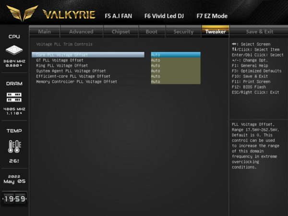Select Core PLL Voltage Offset row
The height and width of the screenshot is (216, 288).
coord(88,55)
